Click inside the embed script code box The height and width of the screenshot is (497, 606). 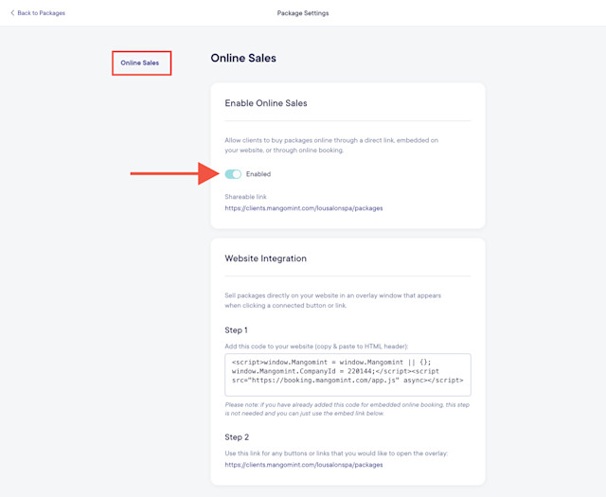(348, 375)
